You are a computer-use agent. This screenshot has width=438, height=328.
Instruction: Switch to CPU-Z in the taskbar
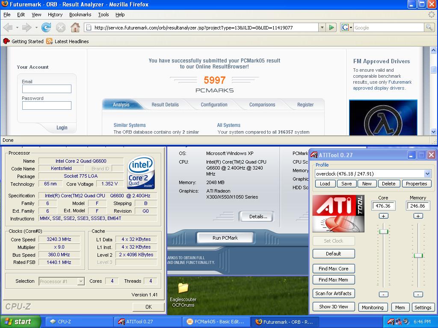pyautogui.click(x=78, y=322)
